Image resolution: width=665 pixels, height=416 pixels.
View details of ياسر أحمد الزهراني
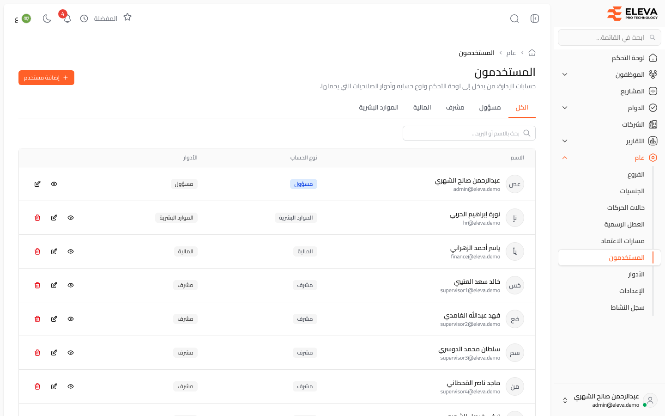click(71, 251)
